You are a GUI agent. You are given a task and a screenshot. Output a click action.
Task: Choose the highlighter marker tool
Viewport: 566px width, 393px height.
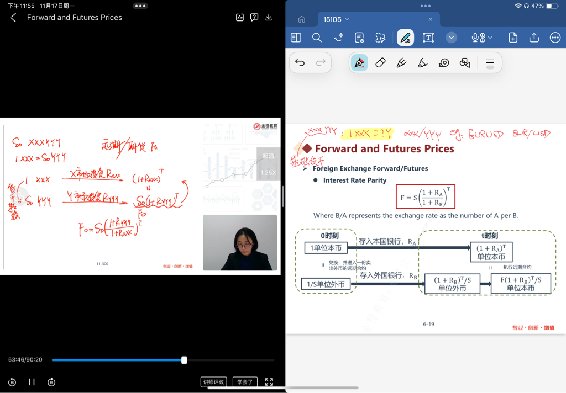point(401,63)
